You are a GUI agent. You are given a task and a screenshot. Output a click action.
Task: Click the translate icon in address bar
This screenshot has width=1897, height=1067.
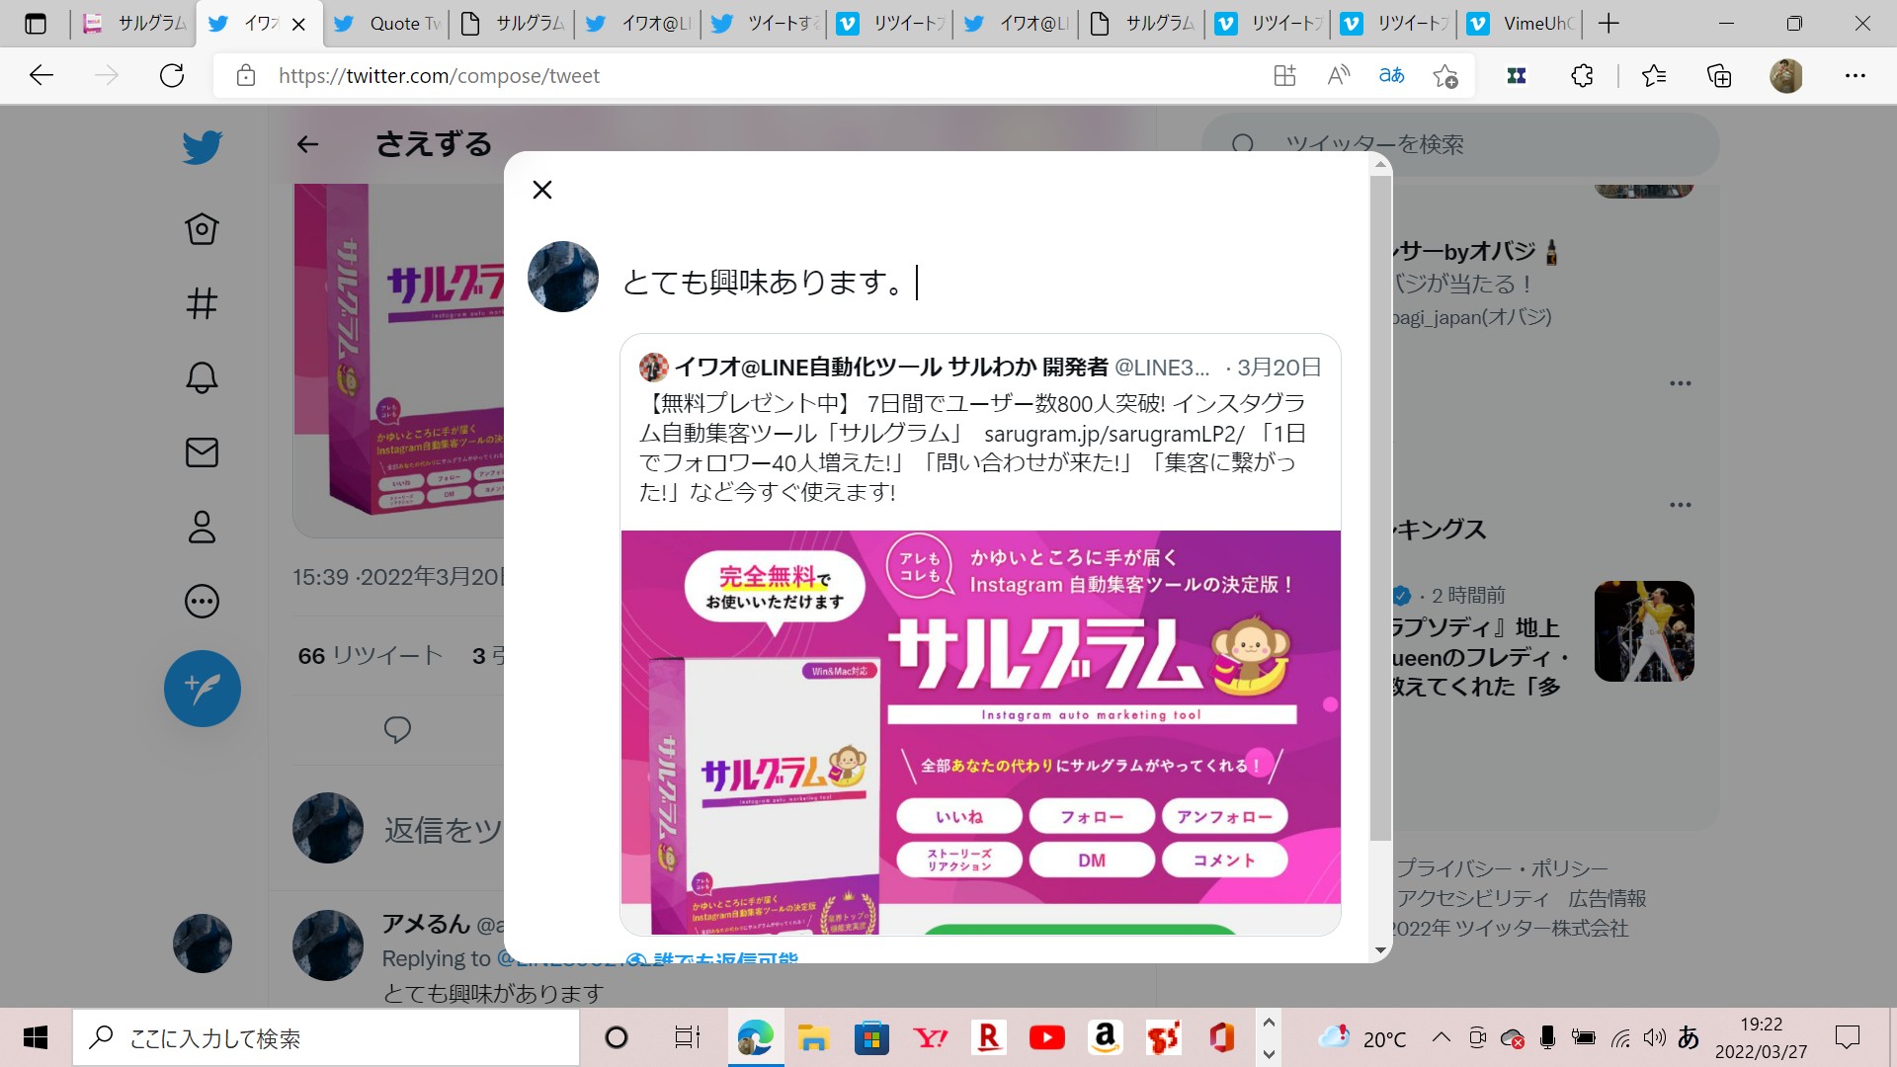[1391, 76]
